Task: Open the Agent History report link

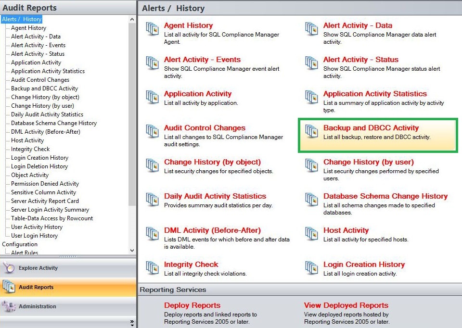Action: [188, 25]
